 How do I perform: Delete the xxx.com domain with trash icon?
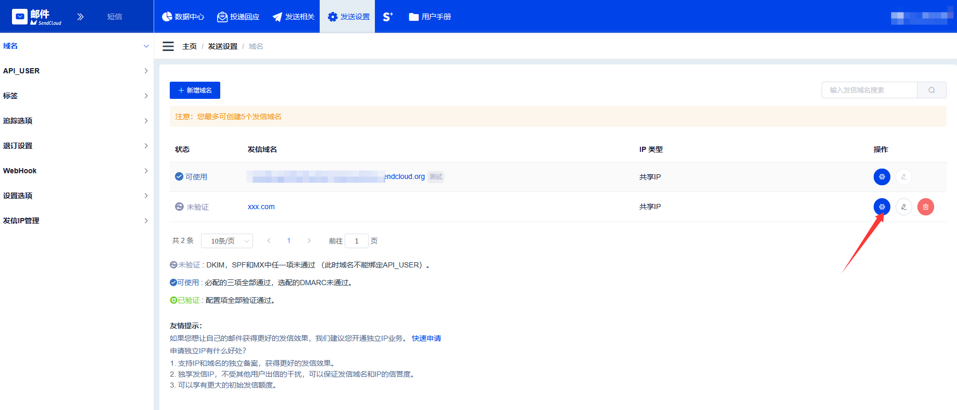tap(925, 207)
